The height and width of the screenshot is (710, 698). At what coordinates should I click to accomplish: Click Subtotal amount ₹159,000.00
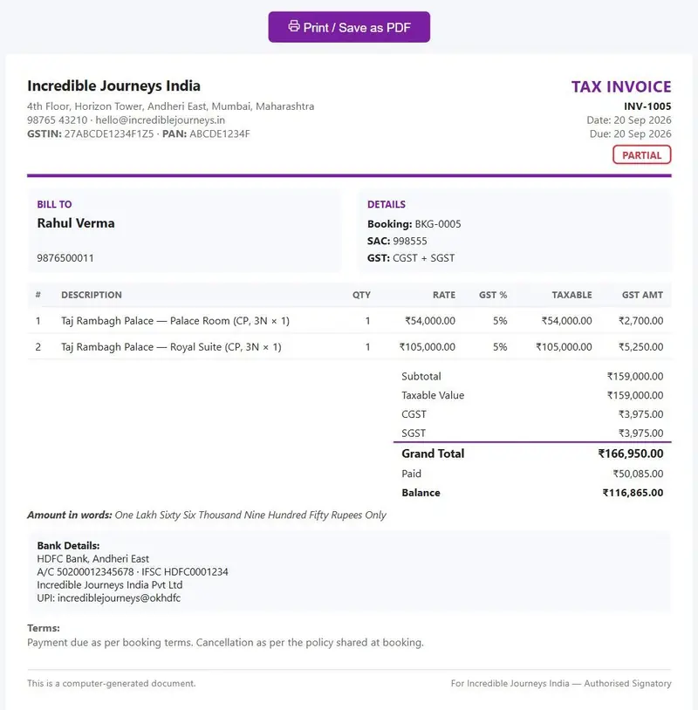click(635, 376)
